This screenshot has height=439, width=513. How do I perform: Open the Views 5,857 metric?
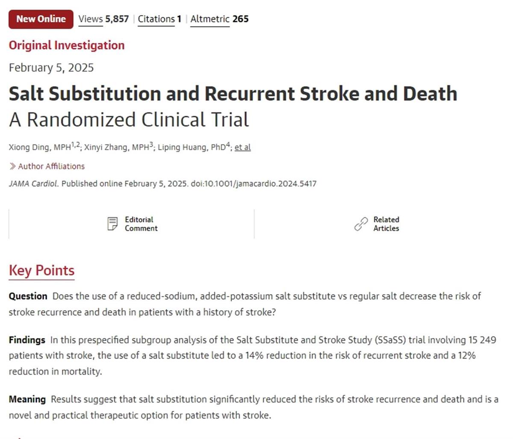tap(103, 19)
